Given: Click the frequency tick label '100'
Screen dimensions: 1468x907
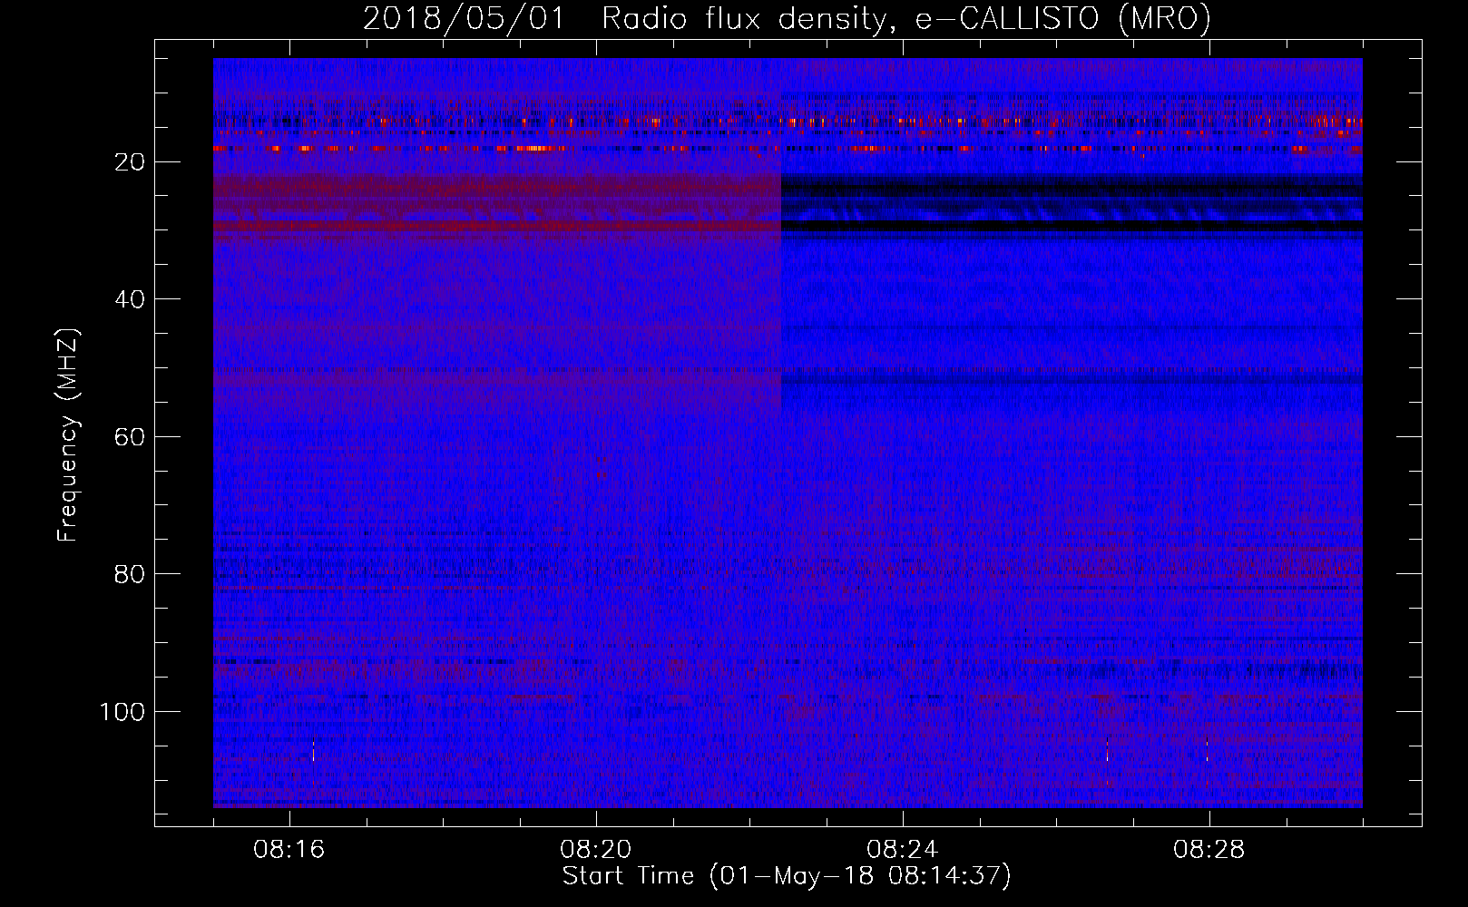Looking at the screenshot, I should 122,712.
